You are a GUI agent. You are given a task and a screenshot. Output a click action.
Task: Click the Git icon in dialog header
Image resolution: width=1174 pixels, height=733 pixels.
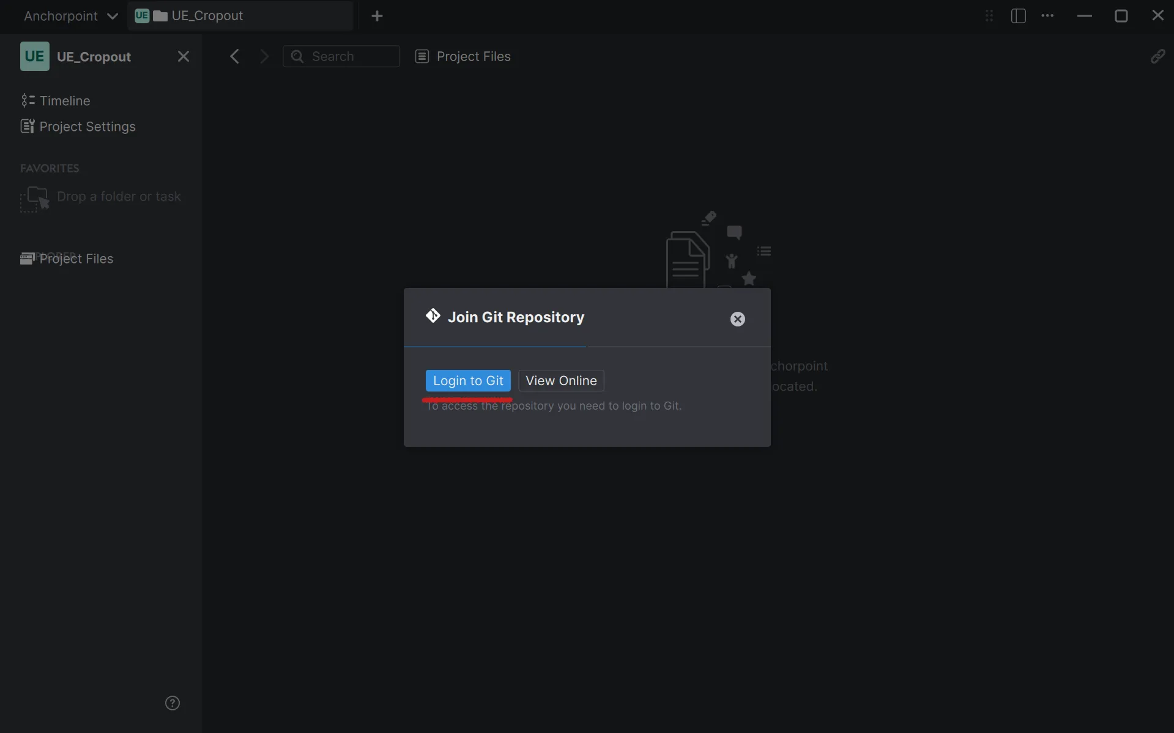point(433,316)
